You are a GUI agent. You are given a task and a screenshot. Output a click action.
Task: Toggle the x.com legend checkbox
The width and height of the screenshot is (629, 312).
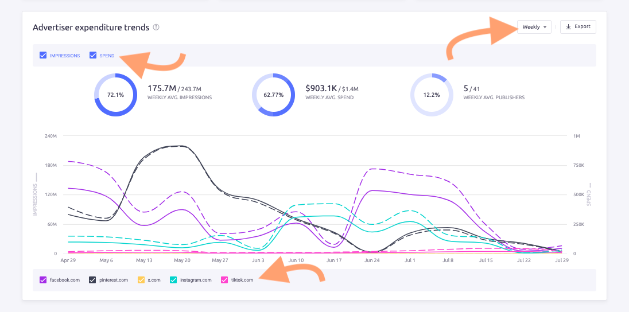[x=141, y=280]
